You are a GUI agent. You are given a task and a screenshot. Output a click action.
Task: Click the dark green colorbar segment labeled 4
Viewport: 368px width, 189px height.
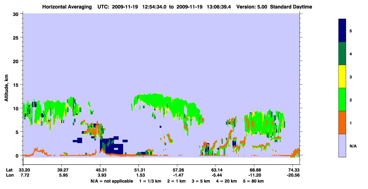[x=342, y=54]
